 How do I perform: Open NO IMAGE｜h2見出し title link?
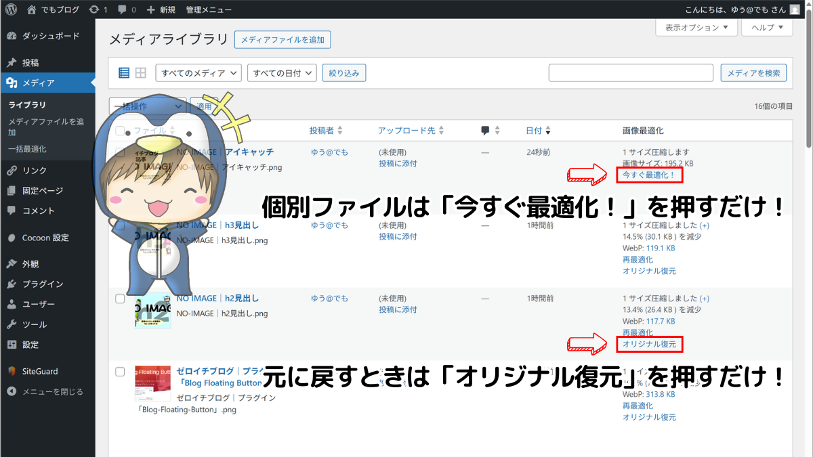point(218,298)
